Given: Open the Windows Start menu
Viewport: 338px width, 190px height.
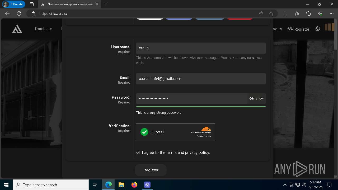Looking at the screenshot, I should click(6, 185).
